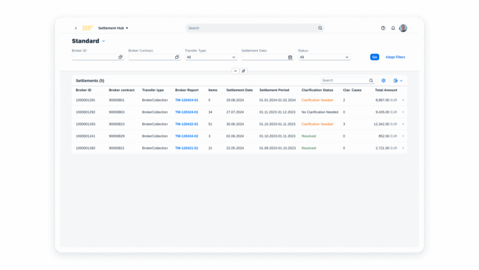Navigate into row 1000001291 via arrow
Image resolution: width=479 pixels, height=270 pixels.
coord(403,100)
